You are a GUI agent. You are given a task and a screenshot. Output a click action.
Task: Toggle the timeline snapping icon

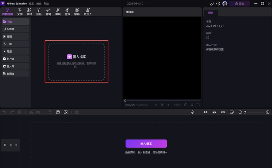214,112
